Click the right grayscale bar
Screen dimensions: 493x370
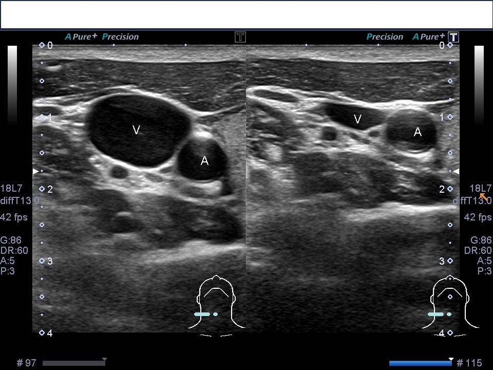479,86
